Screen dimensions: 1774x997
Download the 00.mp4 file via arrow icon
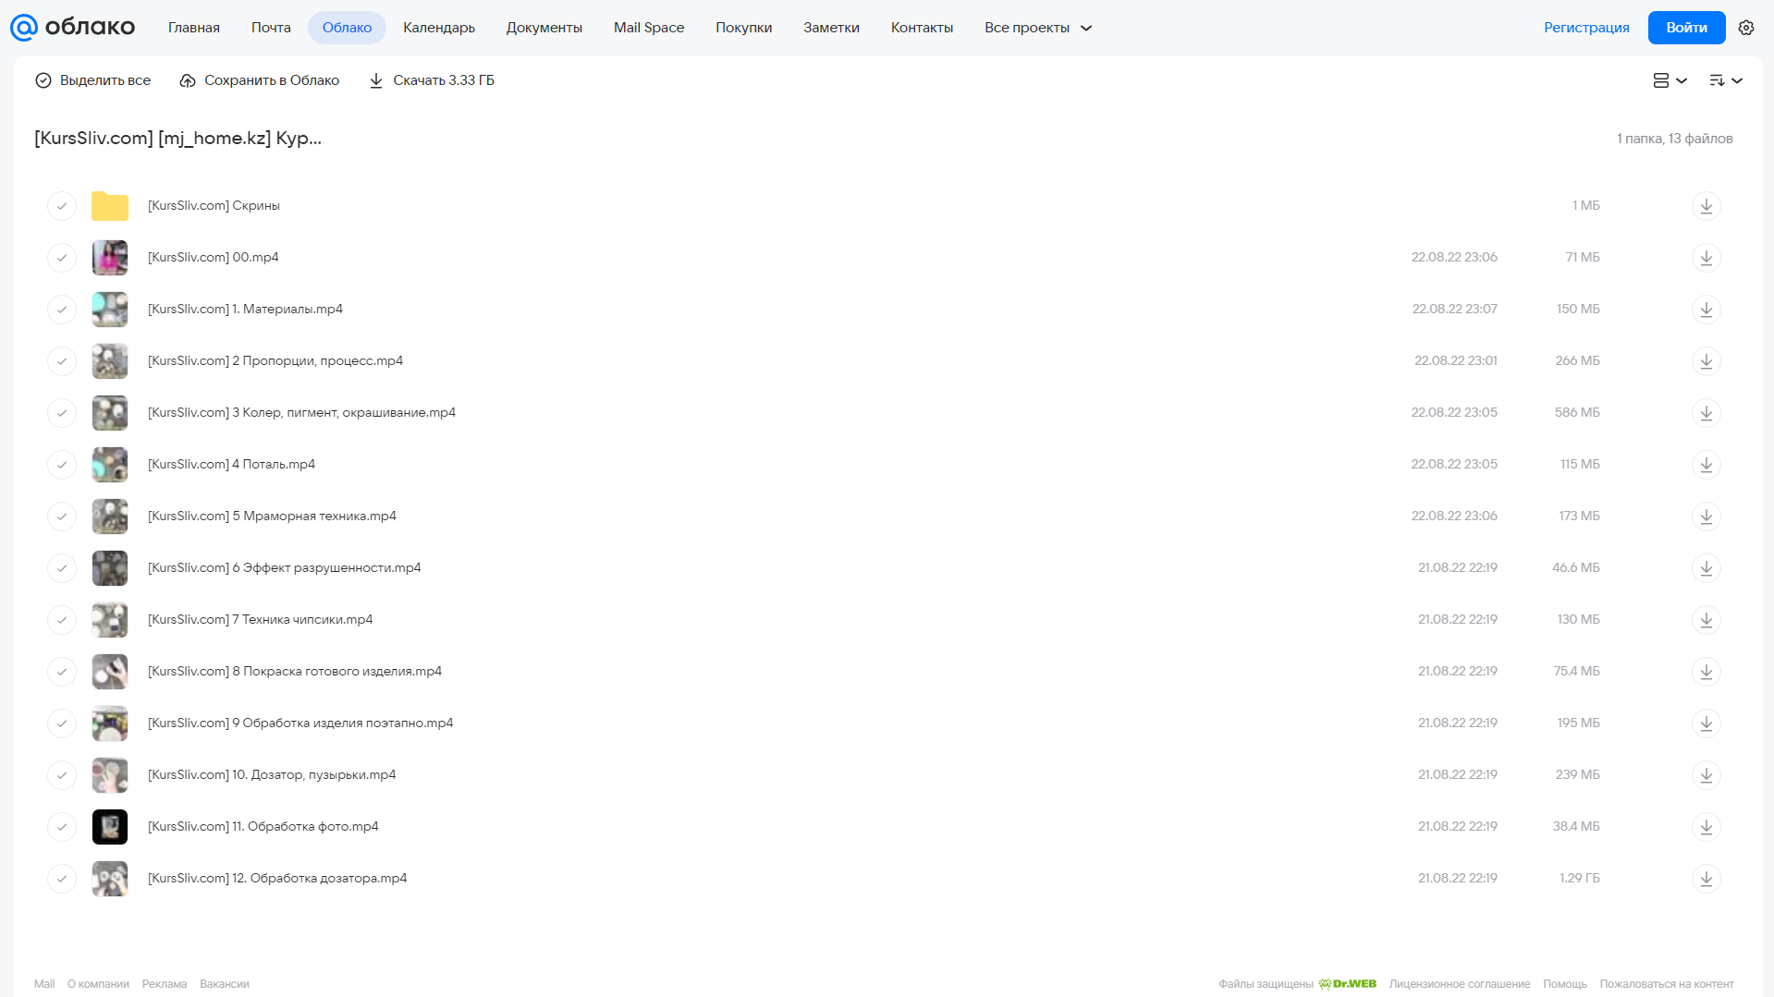click(x=1706, y=258)
